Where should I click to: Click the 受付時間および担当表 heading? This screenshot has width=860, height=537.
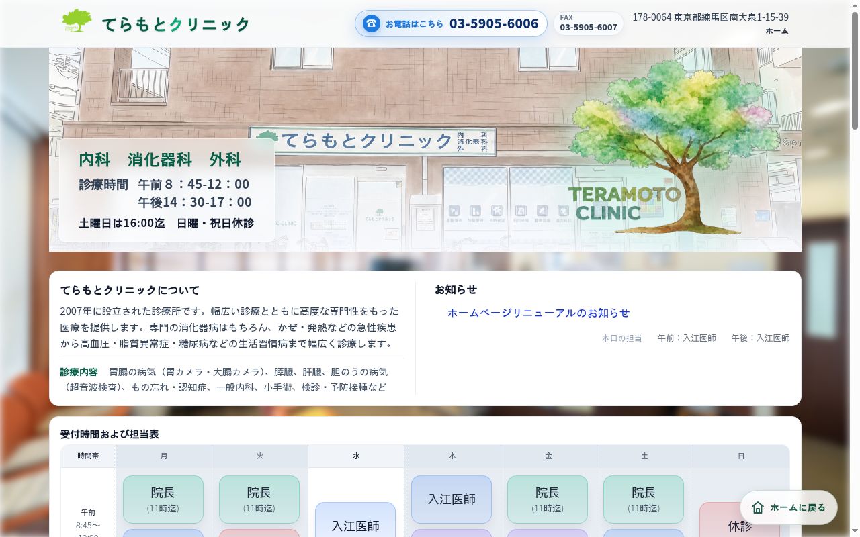pos(110,434)
